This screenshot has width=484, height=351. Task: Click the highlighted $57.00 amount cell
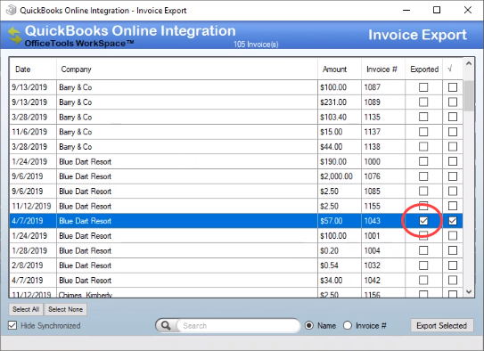pyautogui.click(x=340, y=221)
